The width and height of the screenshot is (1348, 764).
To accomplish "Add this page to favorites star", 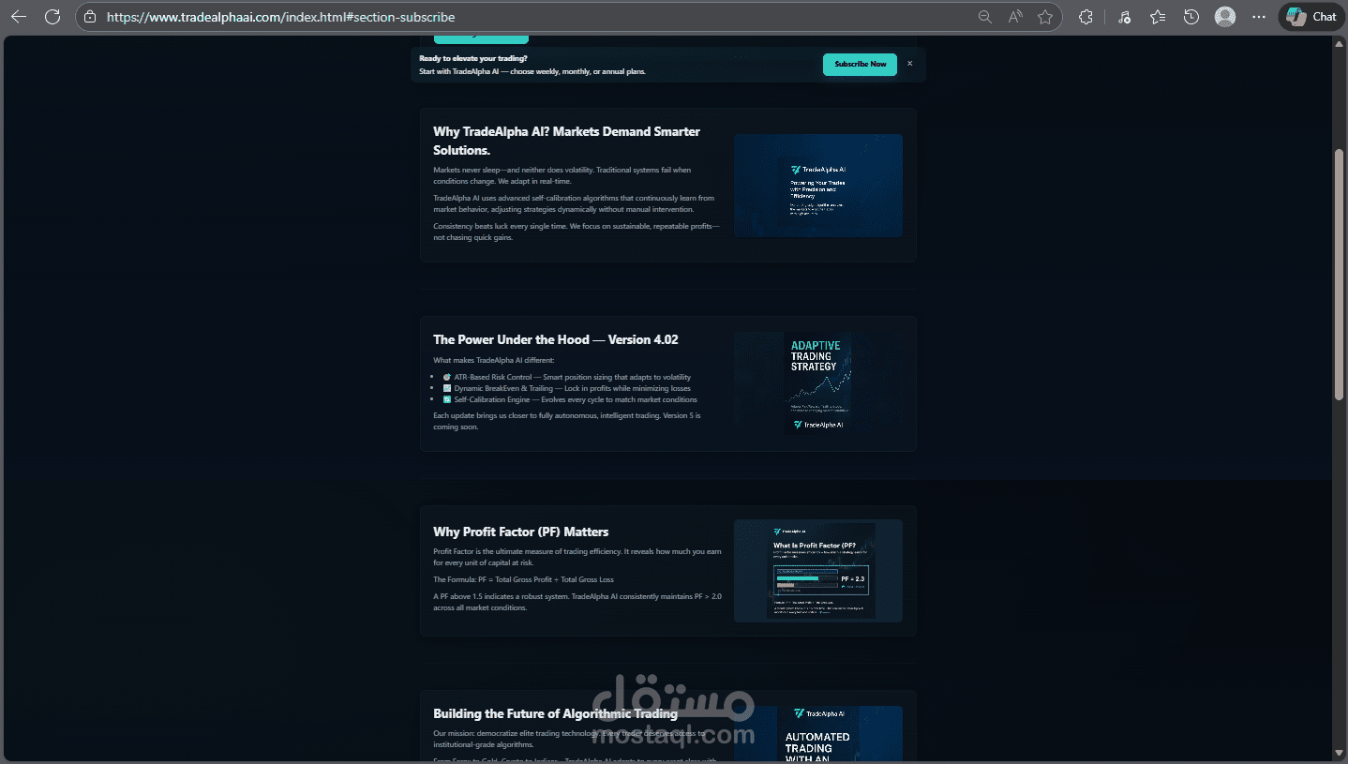I will pyautogui.click(x=1045, y=17).
